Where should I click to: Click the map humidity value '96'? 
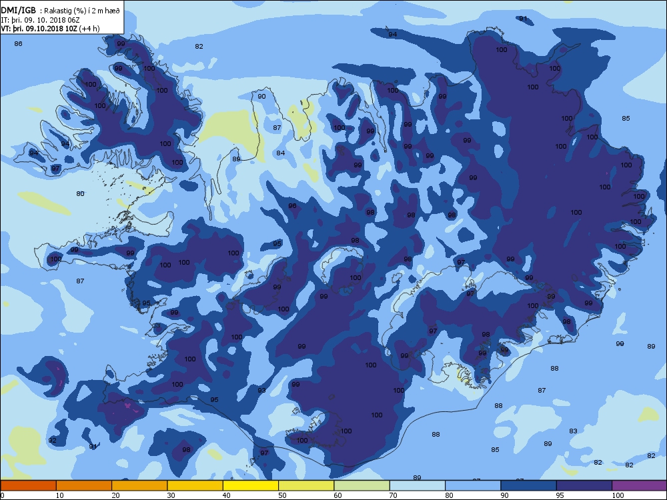pyautogui.click(x=292, y=206)
